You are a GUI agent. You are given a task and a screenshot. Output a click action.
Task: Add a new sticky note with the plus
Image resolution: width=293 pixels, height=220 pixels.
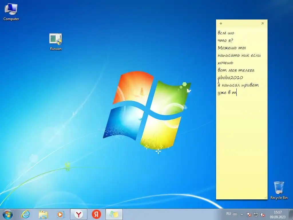(x=221, y=23)
